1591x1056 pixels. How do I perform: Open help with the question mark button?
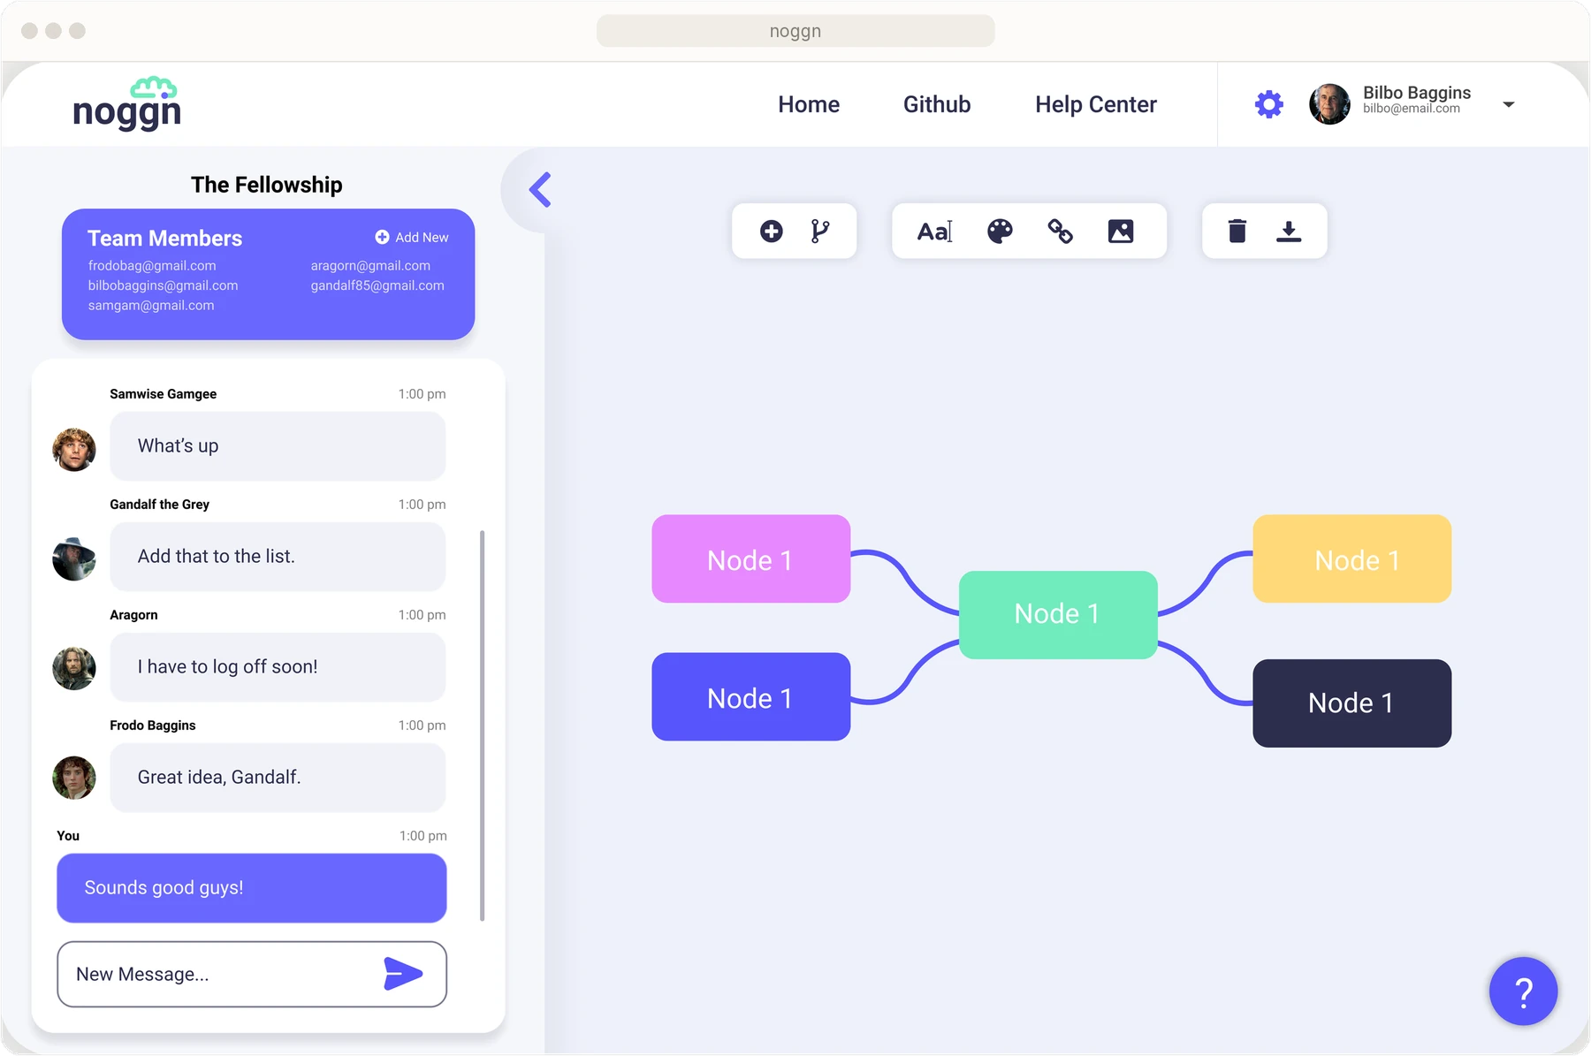coord(1523,991)
